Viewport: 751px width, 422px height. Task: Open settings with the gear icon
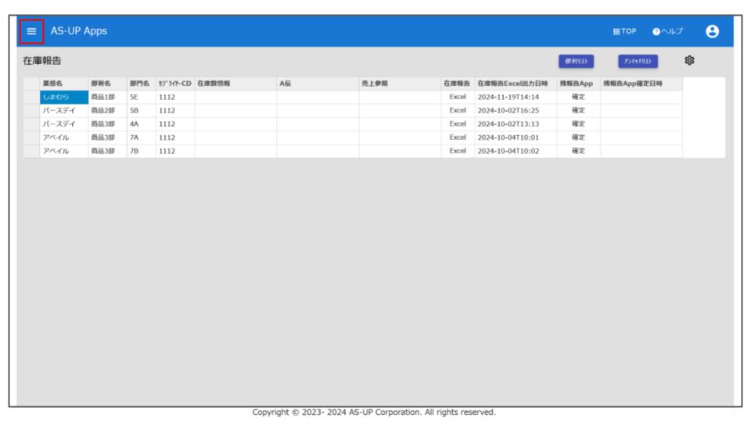[689, 60]
